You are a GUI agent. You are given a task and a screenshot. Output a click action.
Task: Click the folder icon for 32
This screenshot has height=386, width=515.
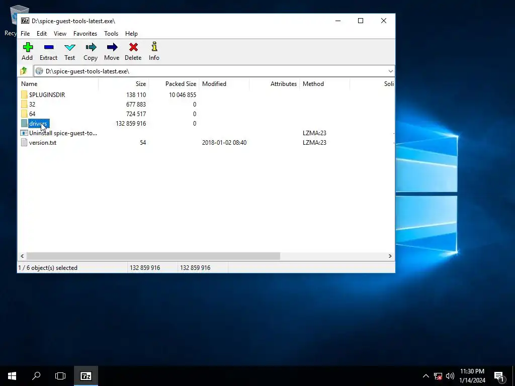click(24, 105)
